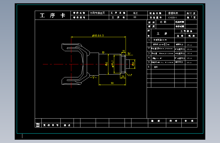Image resolution: width=220 pixels, height=143 pixels.
Task: Click the '规格' column header
Action: tap(191, 36)
